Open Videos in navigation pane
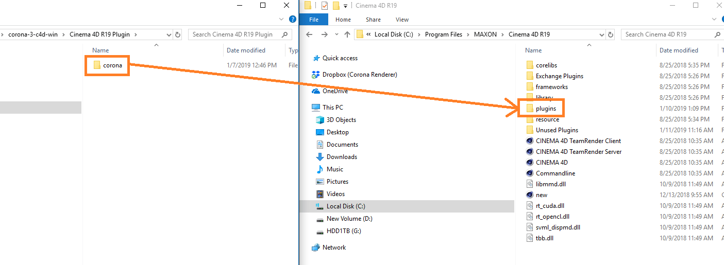This screenshot has width=724, height=265. click(336, 194)
